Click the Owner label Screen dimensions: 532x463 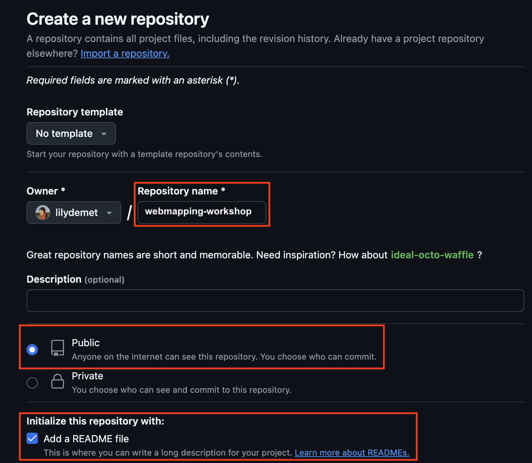[x=46, y=191]
